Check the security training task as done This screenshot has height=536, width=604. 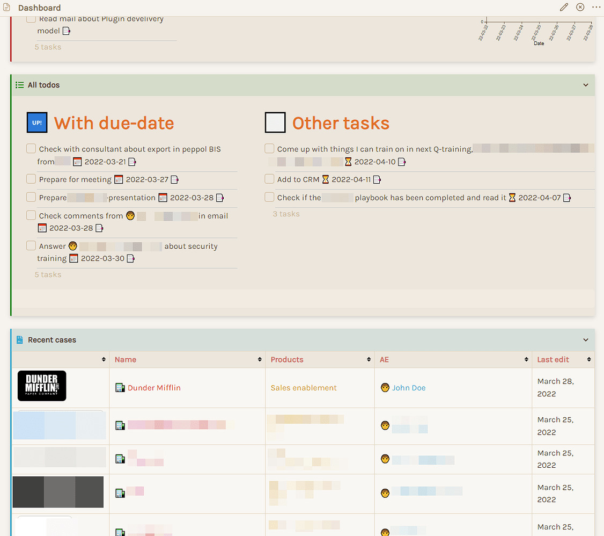click(31, 245)
